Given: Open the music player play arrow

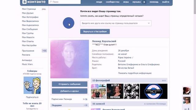Looking at the screenshot, I should [144, 2].
